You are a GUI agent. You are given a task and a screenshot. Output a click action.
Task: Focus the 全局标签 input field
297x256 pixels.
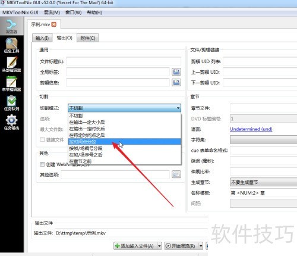click(118, 72)
